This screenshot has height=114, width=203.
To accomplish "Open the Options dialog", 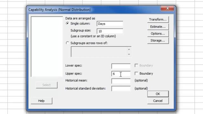I will coord(158,34).
